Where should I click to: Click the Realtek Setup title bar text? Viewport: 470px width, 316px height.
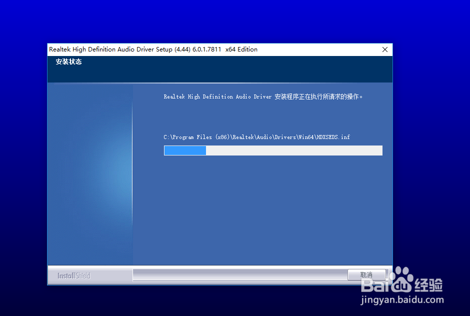[153, 49]
